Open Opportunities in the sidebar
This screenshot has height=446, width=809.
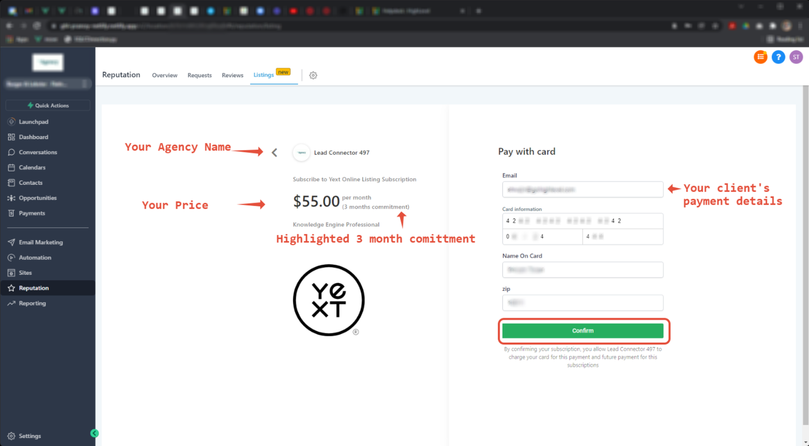click(x=37, y=198)
